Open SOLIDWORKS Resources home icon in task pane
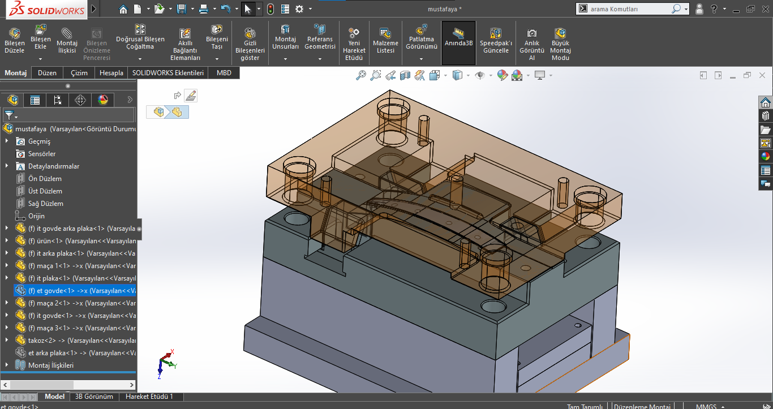This screenshot has width=773, height=409. click(x=766, y=102)
